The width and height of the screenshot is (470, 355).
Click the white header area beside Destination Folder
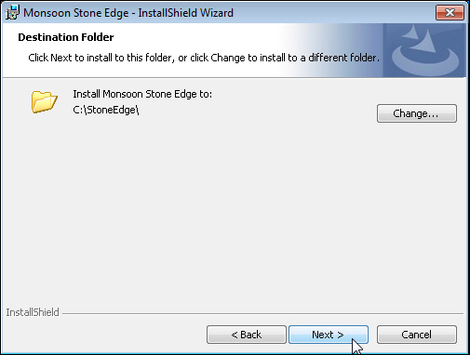pyautogui.click(x=202, y=37)
